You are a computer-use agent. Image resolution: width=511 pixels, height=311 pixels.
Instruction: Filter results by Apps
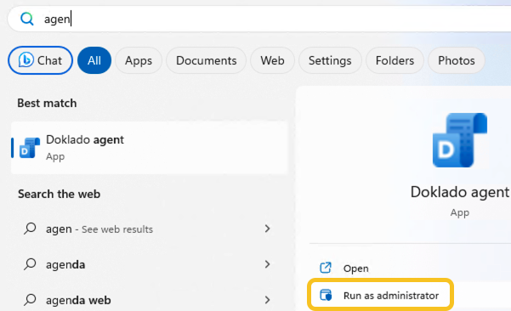point(139,60)
